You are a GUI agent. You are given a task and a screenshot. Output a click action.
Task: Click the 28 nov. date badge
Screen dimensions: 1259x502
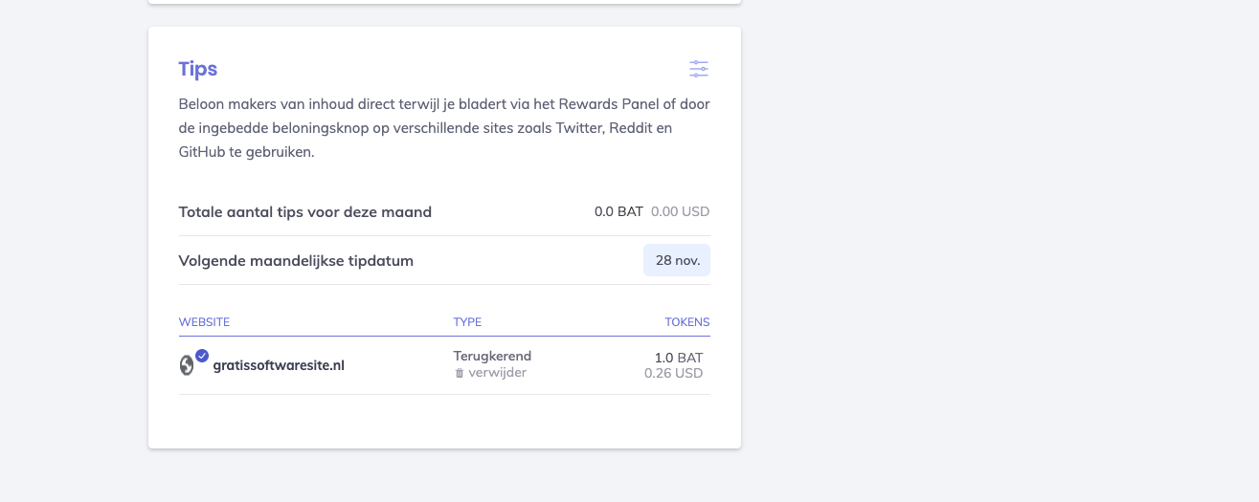pyautogui.click(x=677, y=260)
